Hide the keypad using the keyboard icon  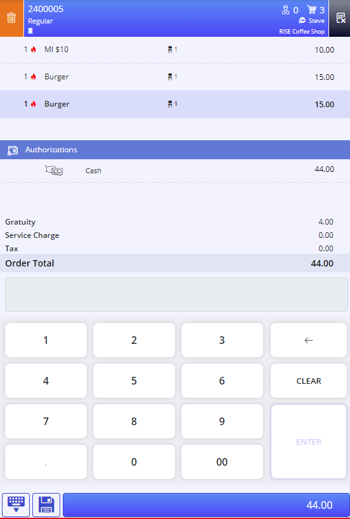pos(16,505)
